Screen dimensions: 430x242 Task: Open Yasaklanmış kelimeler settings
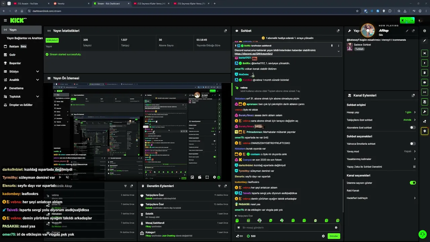[x=381, y=159]
